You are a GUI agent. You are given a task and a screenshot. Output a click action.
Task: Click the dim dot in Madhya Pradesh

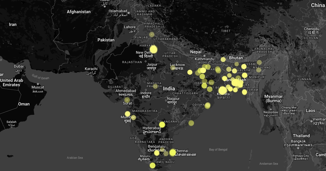pyautogui.click(x=155, y=86)
